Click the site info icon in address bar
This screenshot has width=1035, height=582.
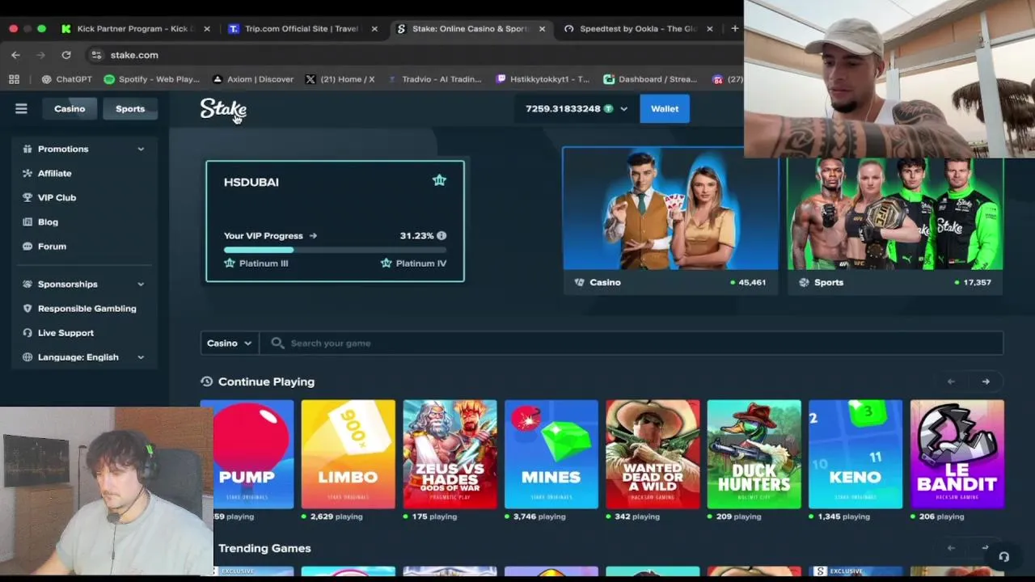[x=97, y=55]
